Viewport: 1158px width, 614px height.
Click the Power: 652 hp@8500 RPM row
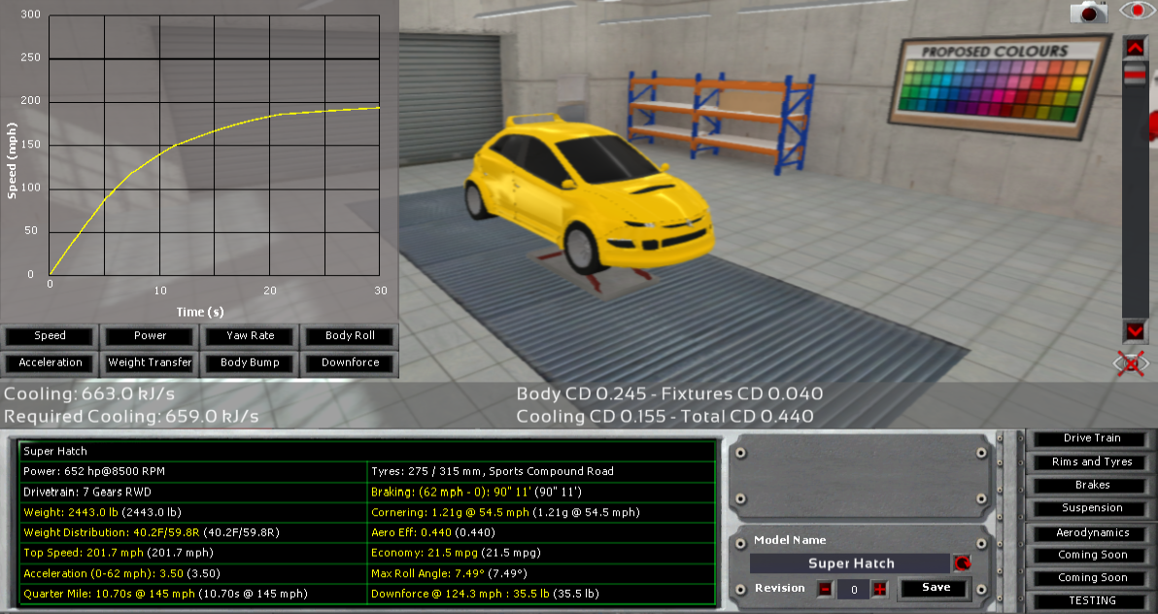(x=193, y=471)
